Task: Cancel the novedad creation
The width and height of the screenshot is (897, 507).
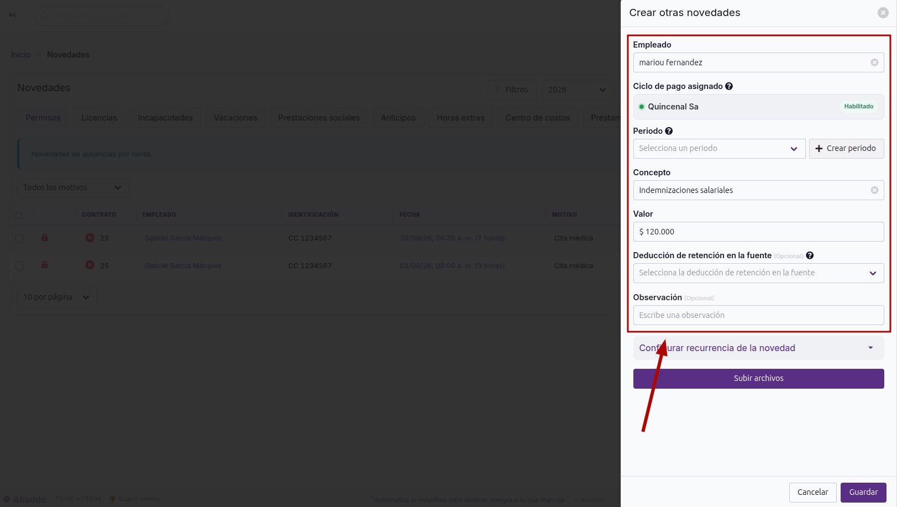Action: tap(812, 493)
